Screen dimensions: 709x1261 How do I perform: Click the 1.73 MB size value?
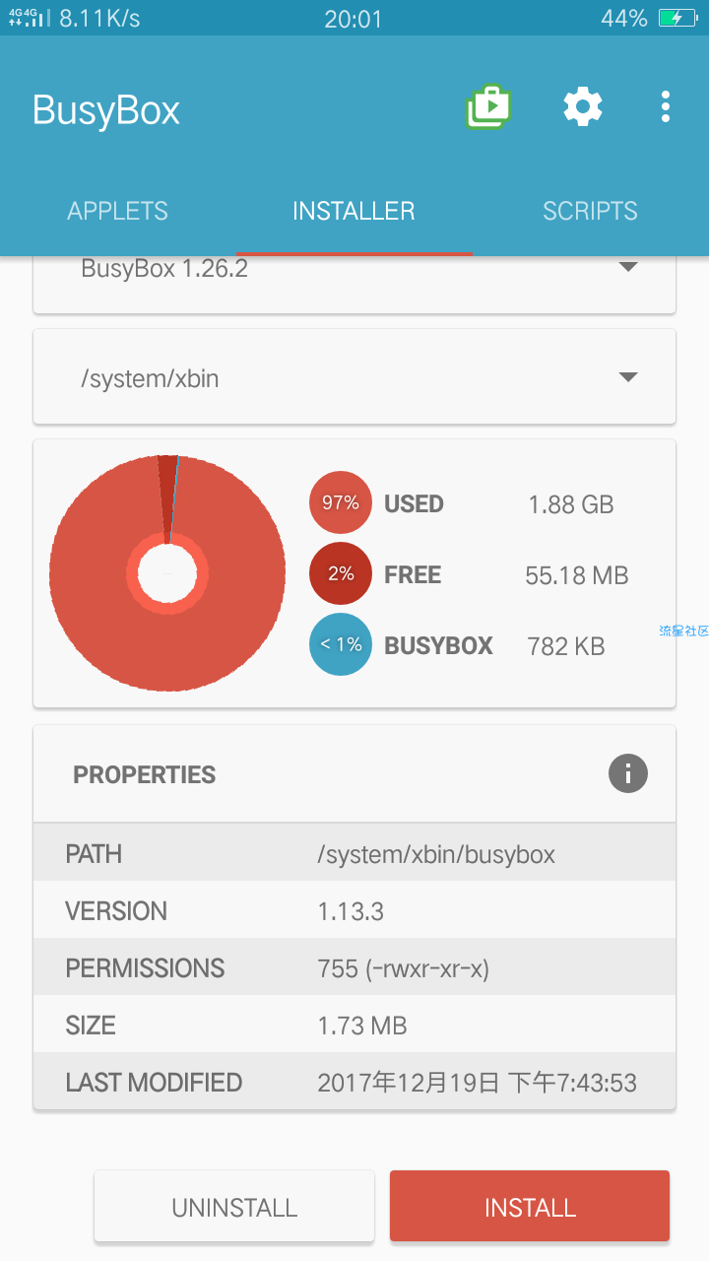point(362,1026)
